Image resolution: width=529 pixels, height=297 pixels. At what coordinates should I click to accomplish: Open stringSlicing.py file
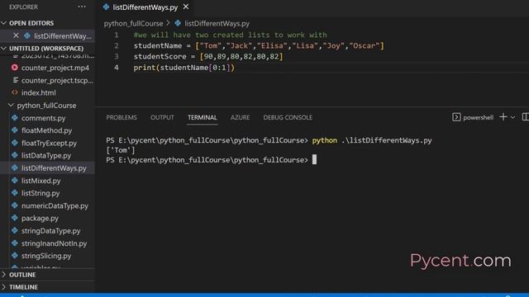pos(46,256)
